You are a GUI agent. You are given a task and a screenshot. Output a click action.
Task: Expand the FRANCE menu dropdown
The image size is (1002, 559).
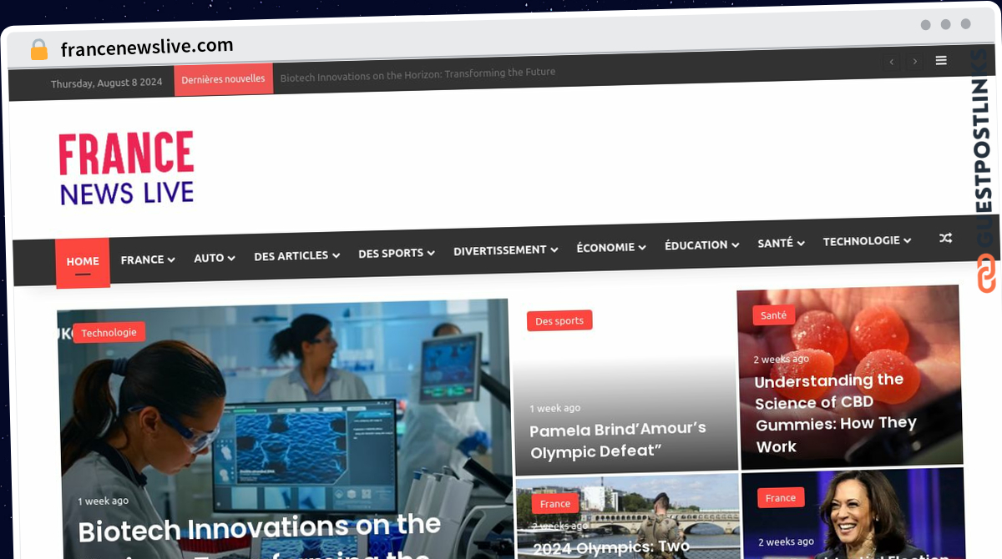click(x=148, y=259)
